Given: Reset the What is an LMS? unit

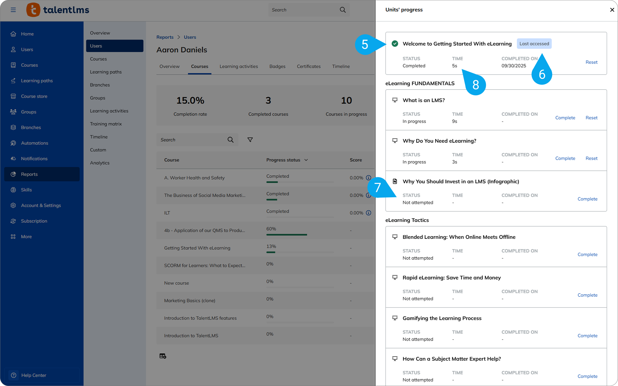Looking at the screenshot, I should click(591, 118).
